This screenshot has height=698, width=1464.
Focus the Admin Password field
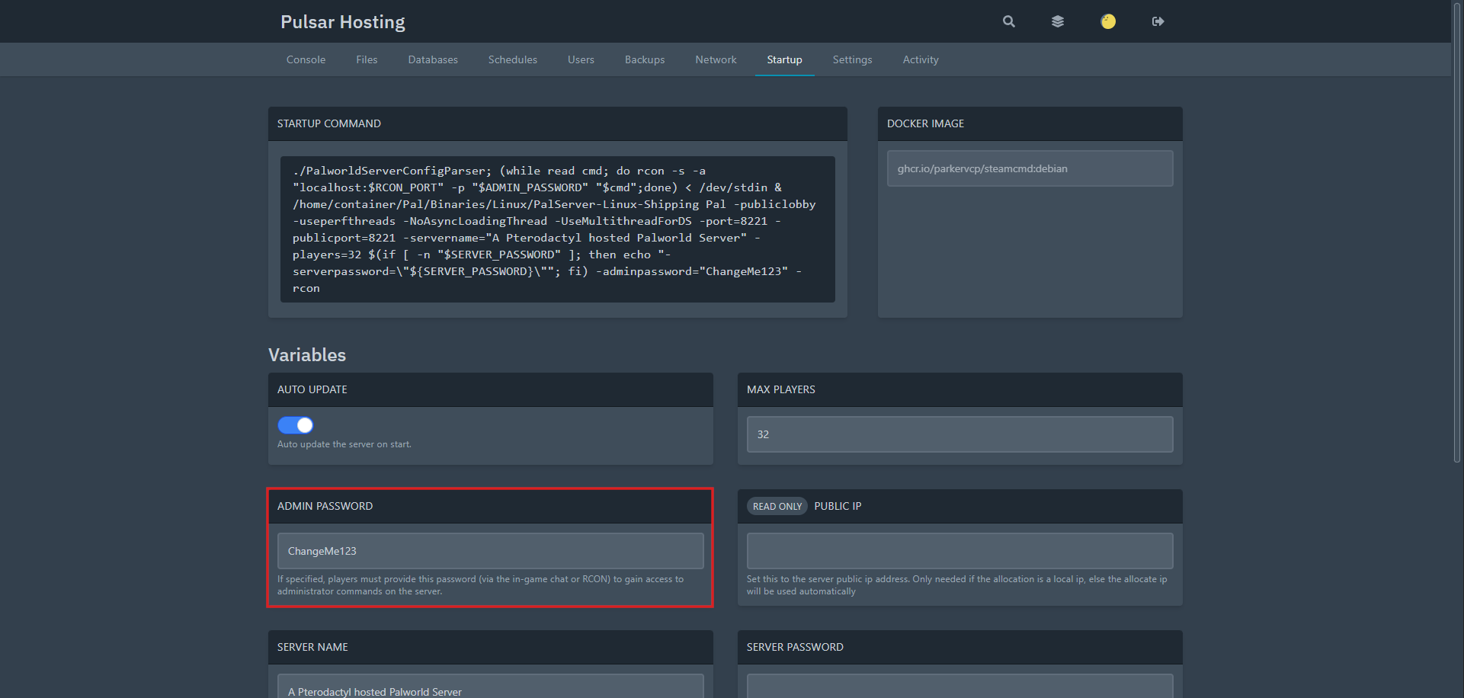490,551
